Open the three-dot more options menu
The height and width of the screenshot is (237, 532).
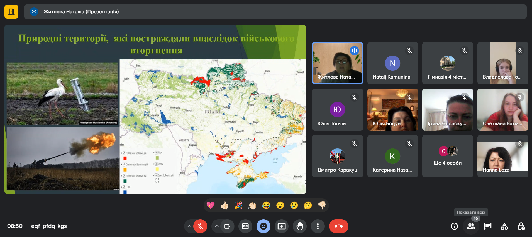pyautogui.click(x=318, y=226)
